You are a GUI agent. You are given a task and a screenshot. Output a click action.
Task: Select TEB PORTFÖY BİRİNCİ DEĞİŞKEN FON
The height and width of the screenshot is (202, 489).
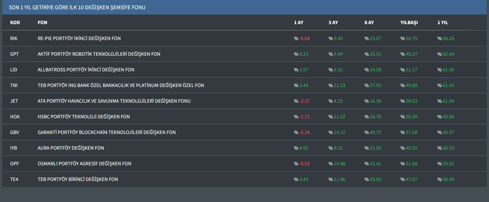pyautogui.click(x=78, y=179)
